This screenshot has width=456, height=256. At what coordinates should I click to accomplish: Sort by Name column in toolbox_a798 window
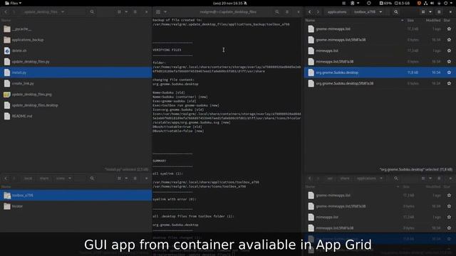(x=310, y=21)
